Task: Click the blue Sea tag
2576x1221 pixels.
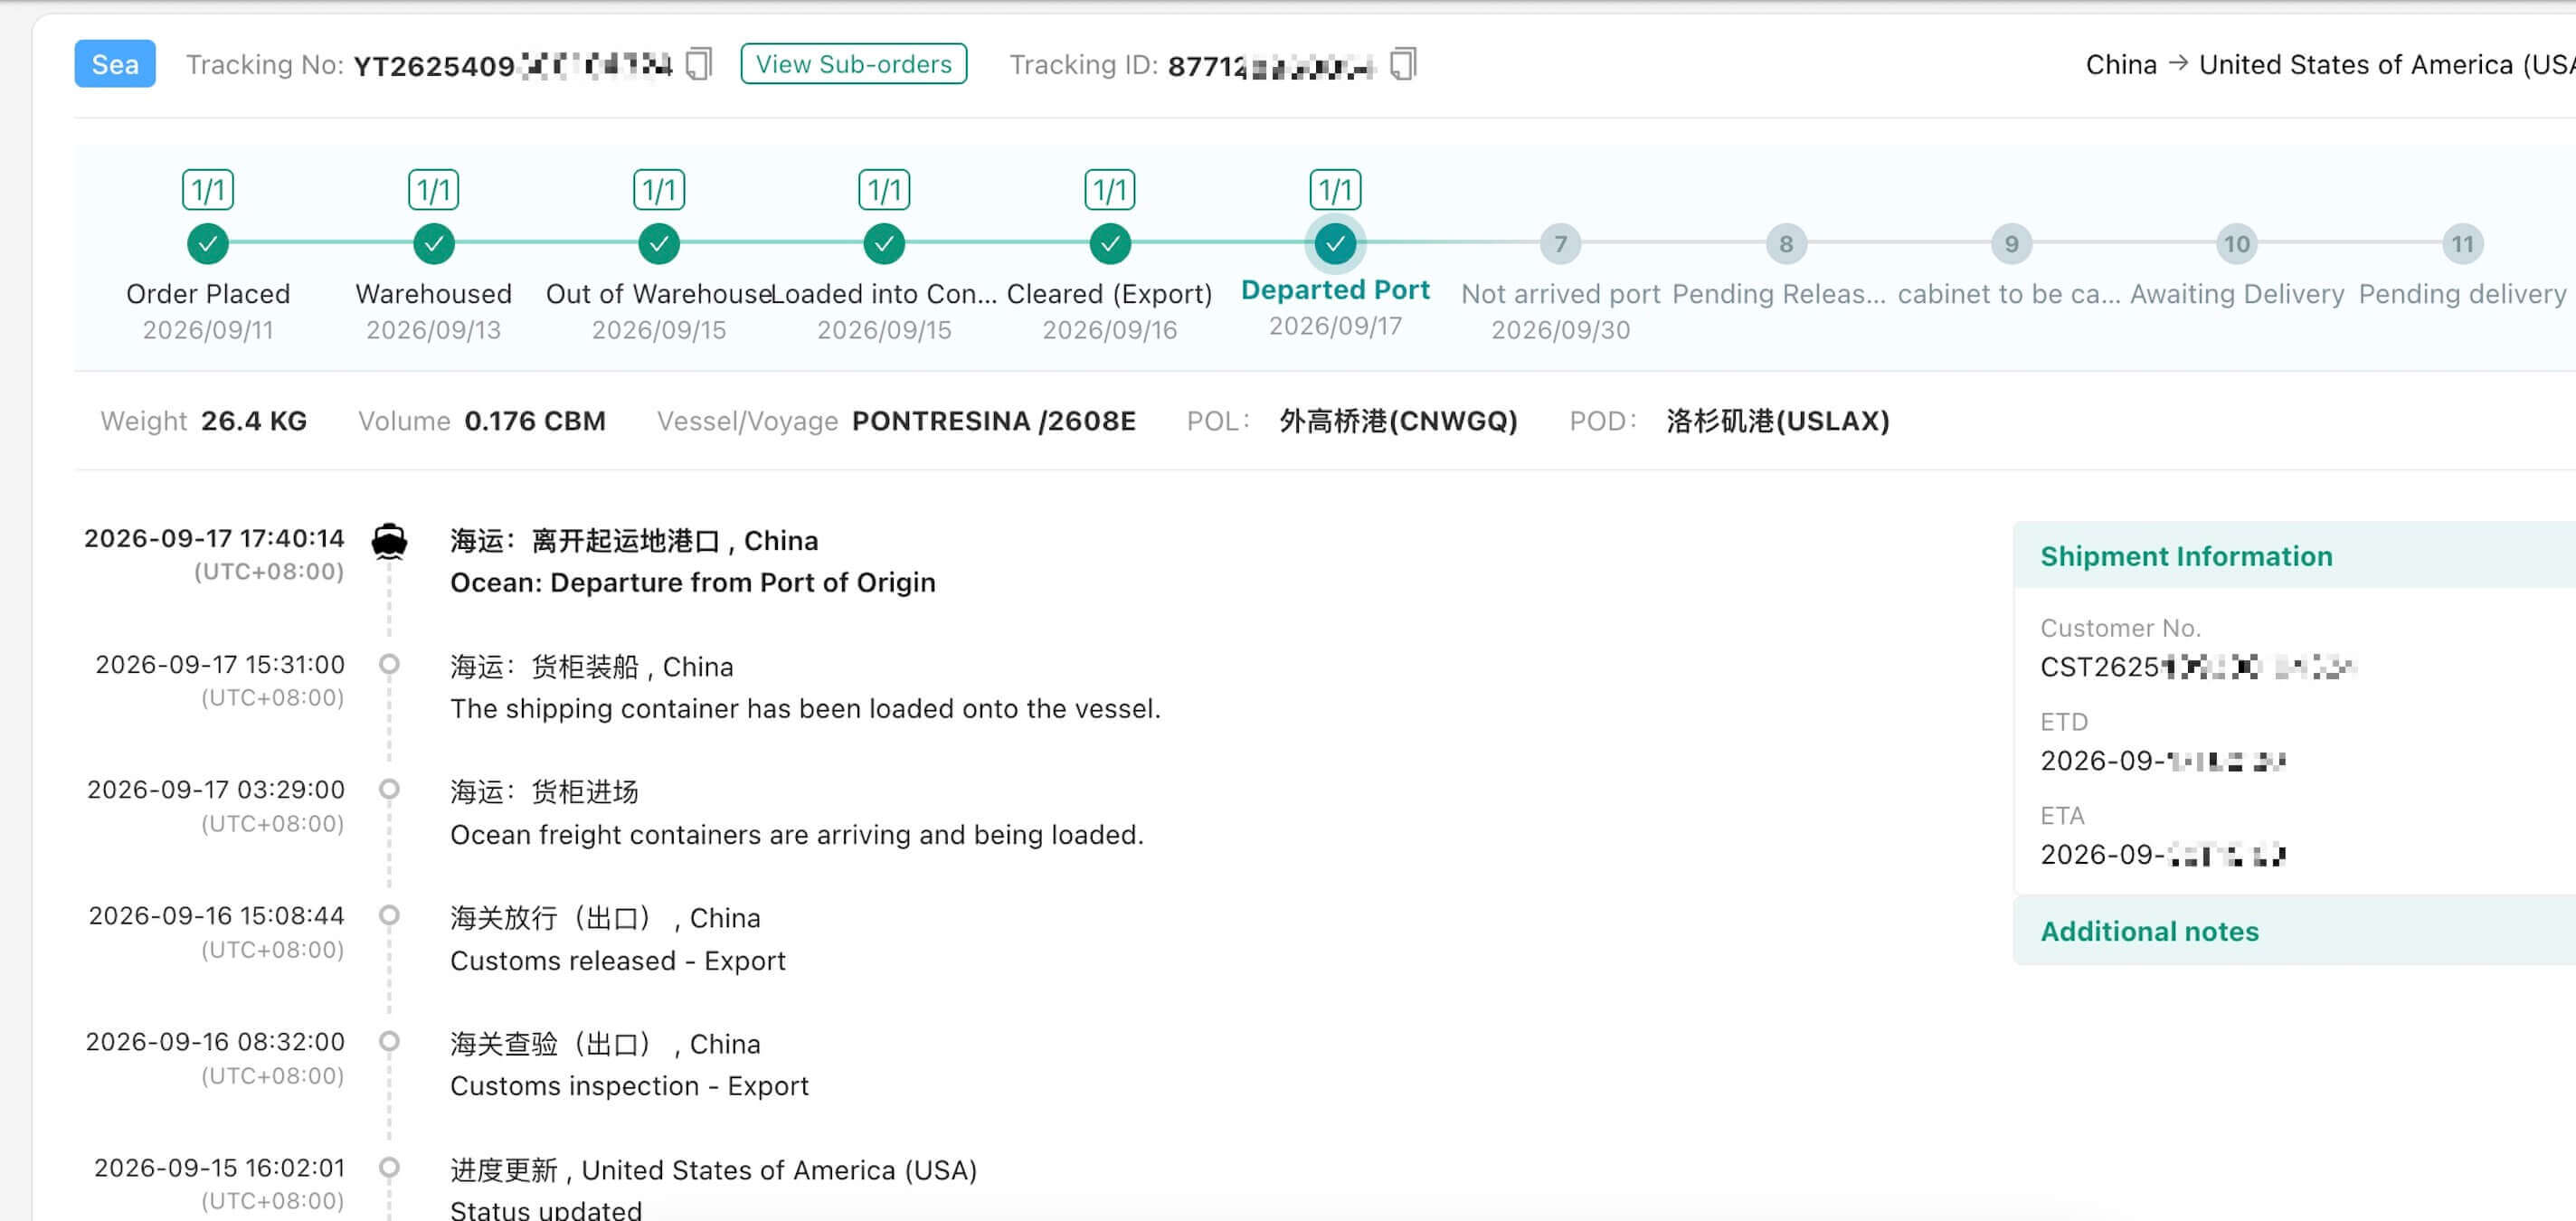Action: tap(115, 64)
